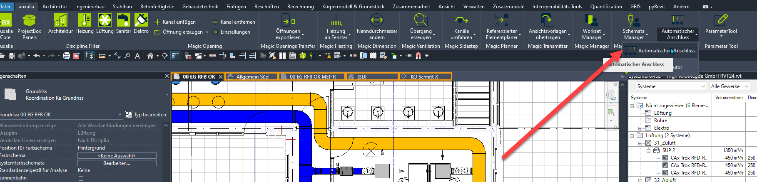Select SUP 2 system in the tree
The height and width of the screenshot is (182, 757).
point(668,150)
